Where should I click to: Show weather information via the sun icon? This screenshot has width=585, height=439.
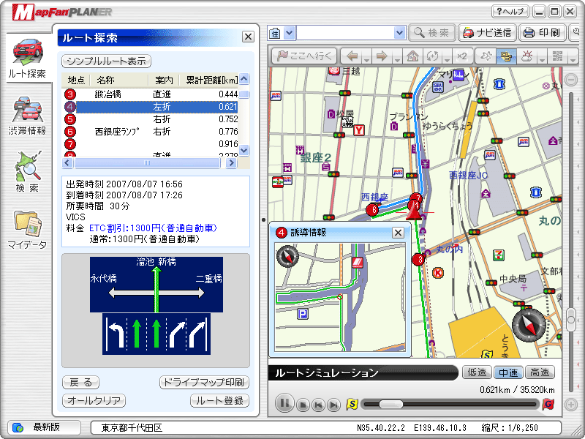click(x=526, y=55)
